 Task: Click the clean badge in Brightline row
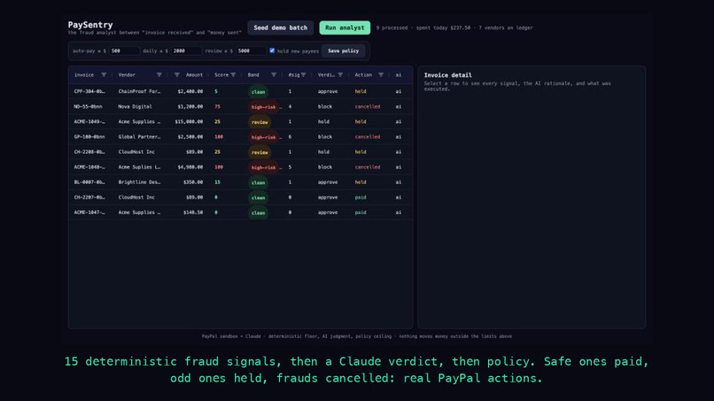pos(258,182)
